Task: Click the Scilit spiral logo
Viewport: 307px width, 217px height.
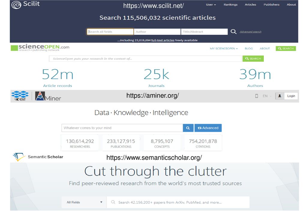Action: (x=16, y=5)
